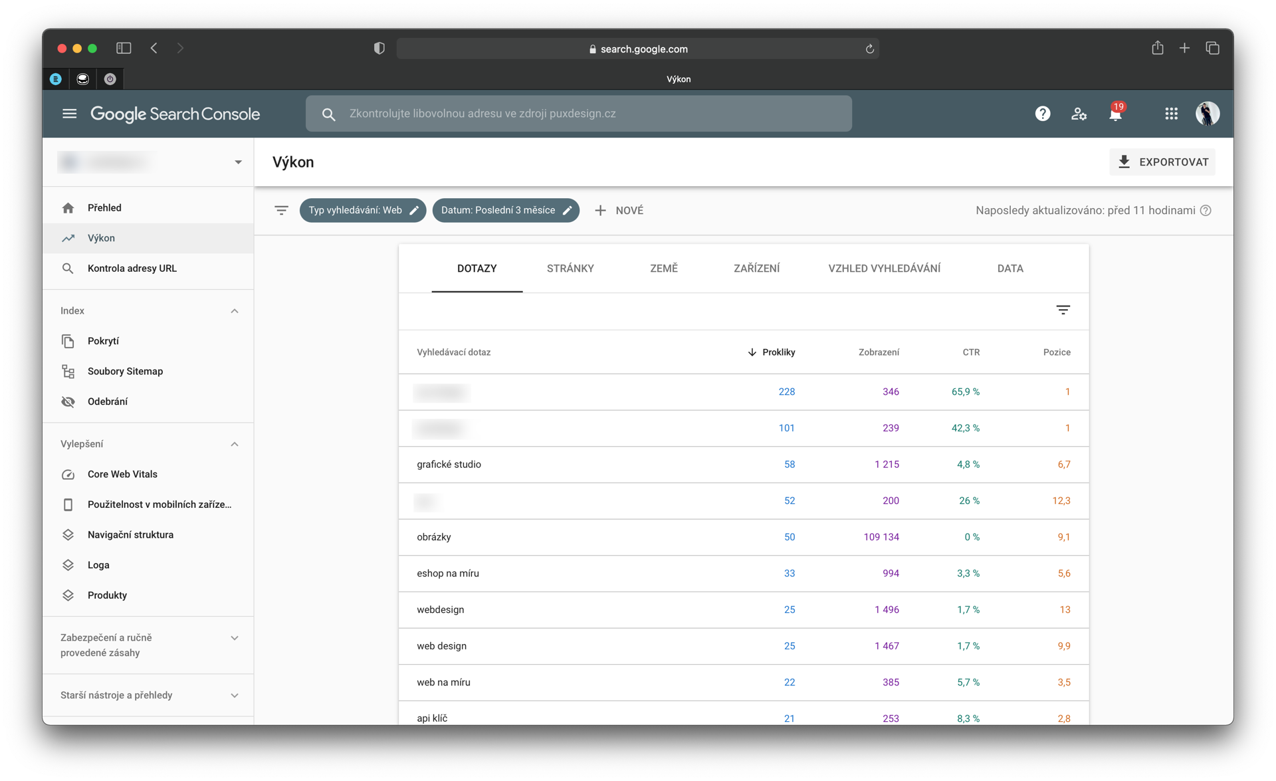The width and height of the screenshot is (1276, 781).
Task: Click the EXPORTOVAT button
Action: (x=1162, y=162)
